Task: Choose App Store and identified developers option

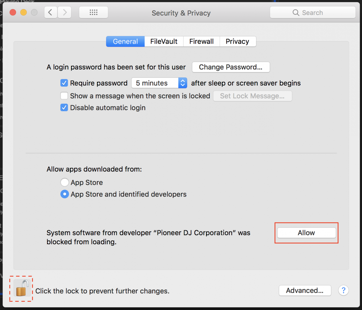Action: (65, 194)
